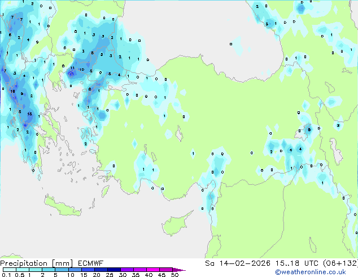
Task: Click the '15..18 UTC' time range text
Action: click(297, 263)
